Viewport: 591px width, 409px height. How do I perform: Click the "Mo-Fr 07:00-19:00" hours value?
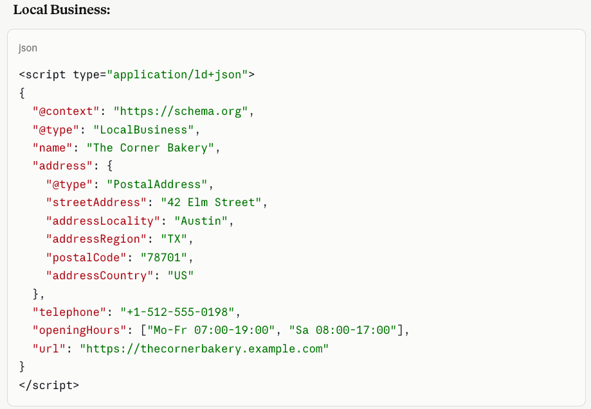[211, 330]
